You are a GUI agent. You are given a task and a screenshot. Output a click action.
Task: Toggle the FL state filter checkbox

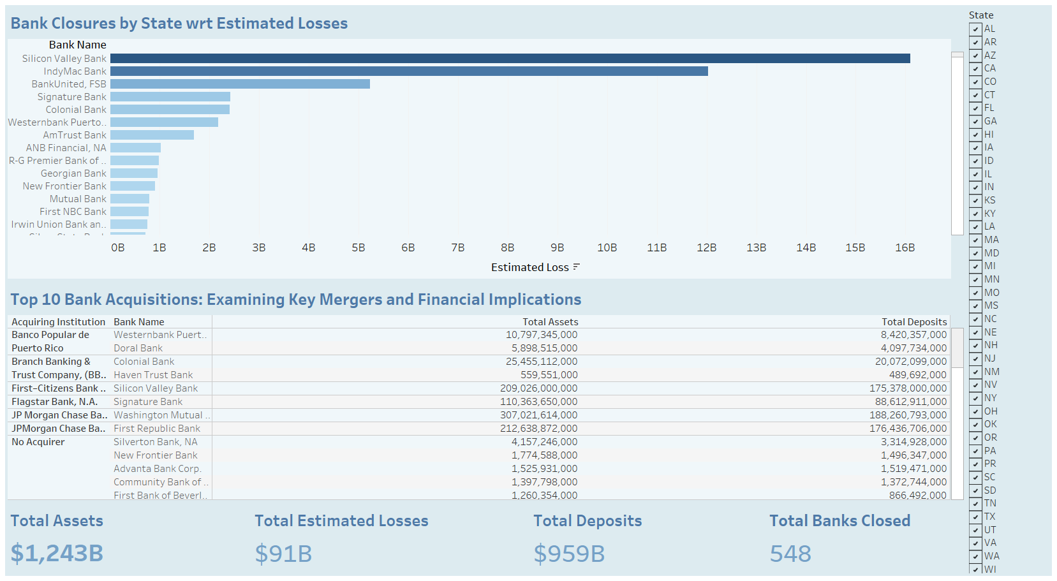click(975, 108)
